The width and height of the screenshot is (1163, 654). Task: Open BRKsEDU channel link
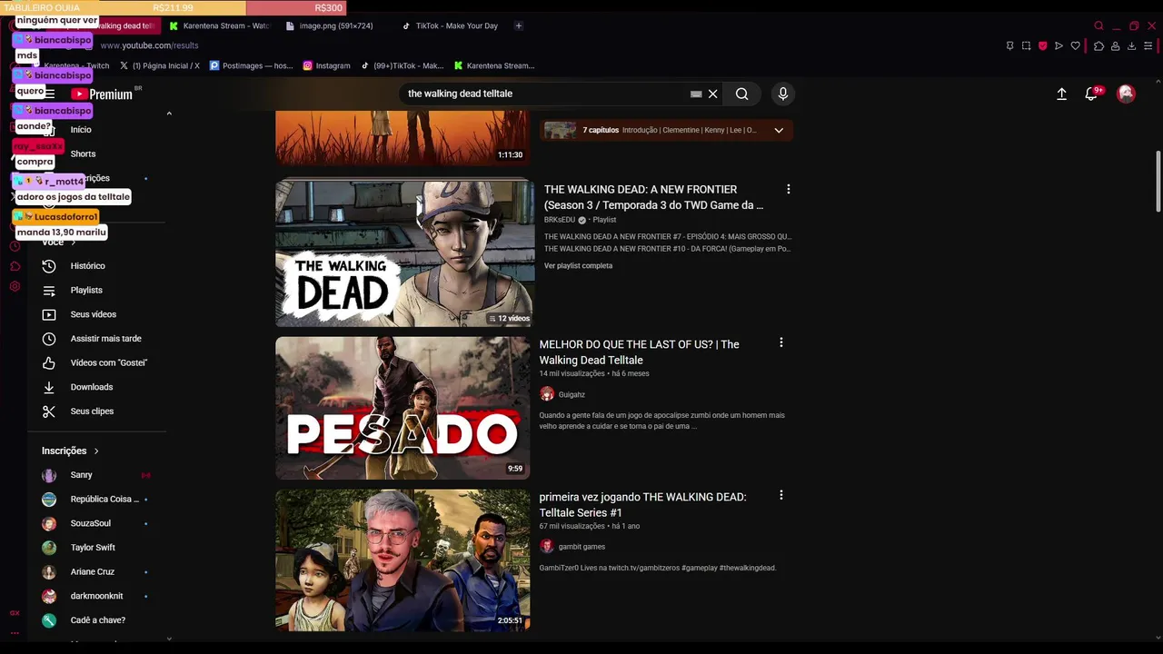click(x=560, y=220)
